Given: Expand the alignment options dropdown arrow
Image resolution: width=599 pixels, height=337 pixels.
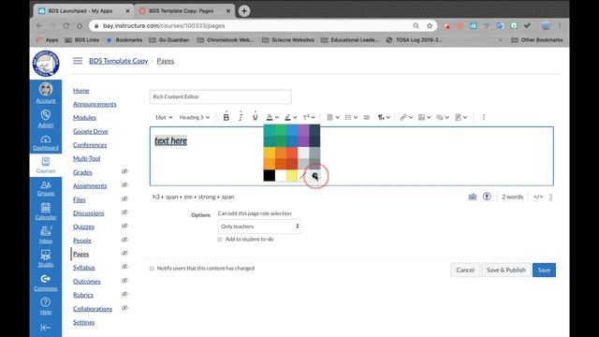Looking at the screenshot, I should (x=337, y=117).
